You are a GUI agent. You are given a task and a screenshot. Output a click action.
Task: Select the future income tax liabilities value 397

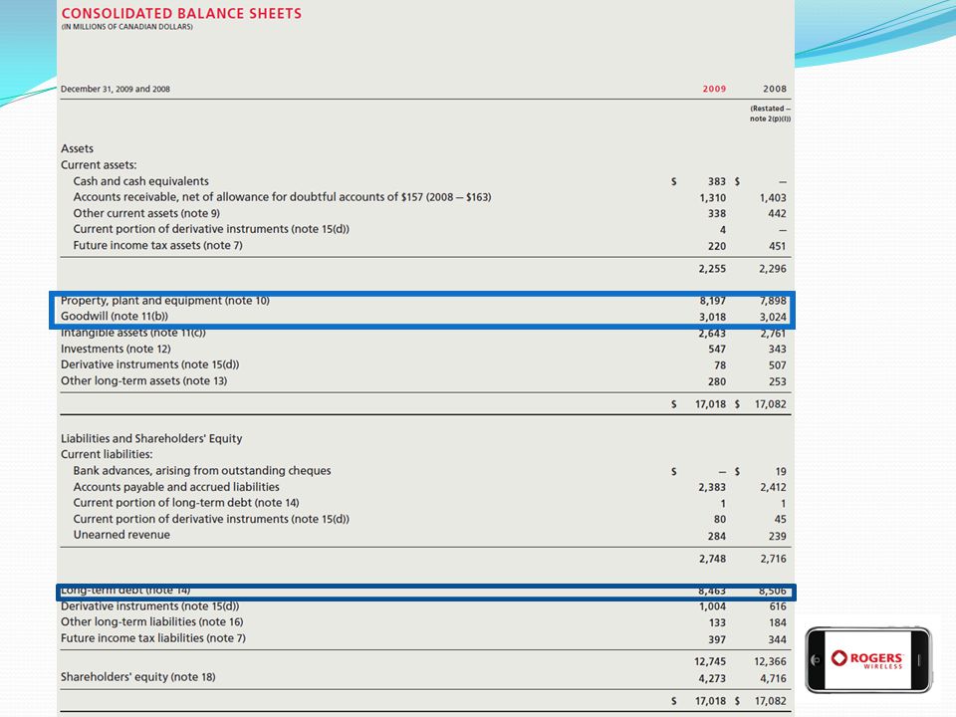717,639
